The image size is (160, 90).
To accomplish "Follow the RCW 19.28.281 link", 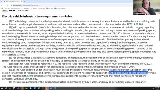I will tap(137, 24).
